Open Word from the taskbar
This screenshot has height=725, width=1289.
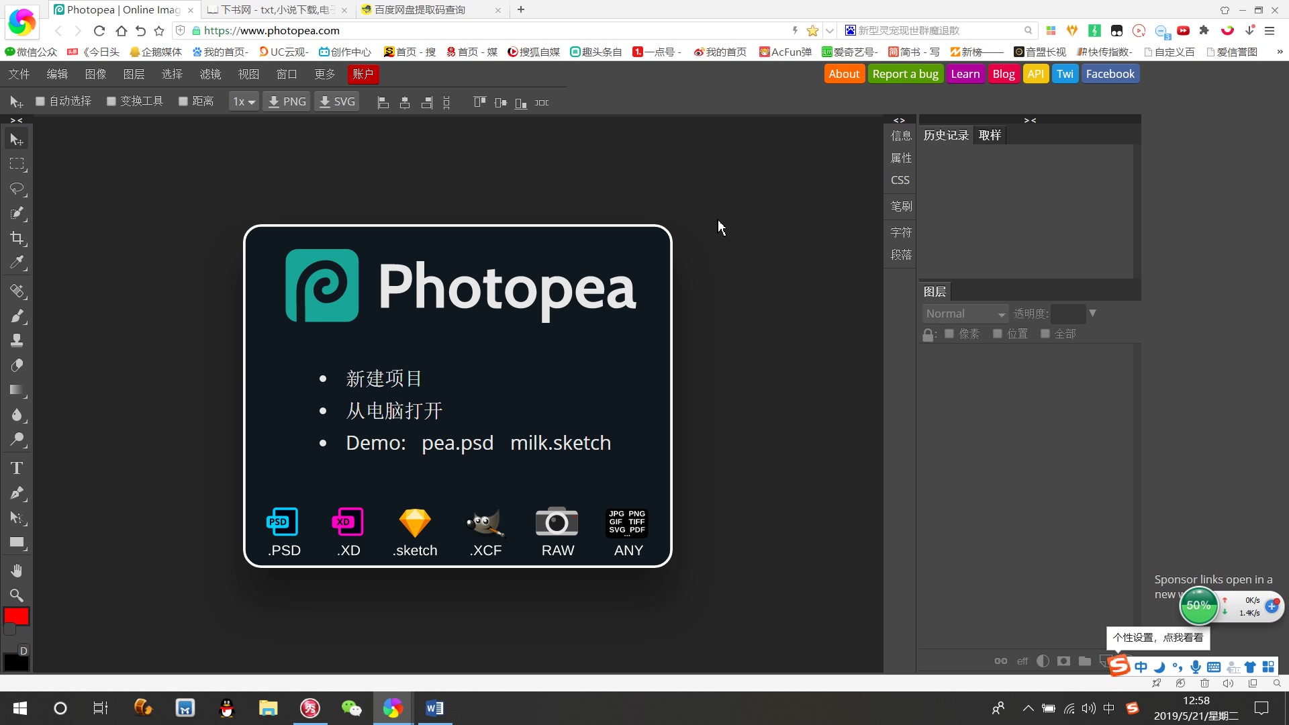click(x=434, y=708)
